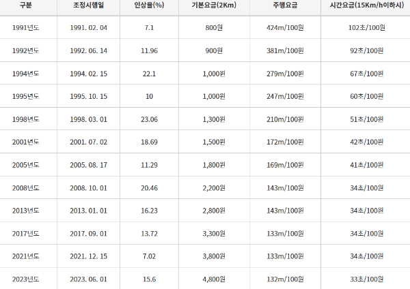Screen dimensions: 410x289
Task: Click the 조정시행일 column header
Action: pos(88,5)
